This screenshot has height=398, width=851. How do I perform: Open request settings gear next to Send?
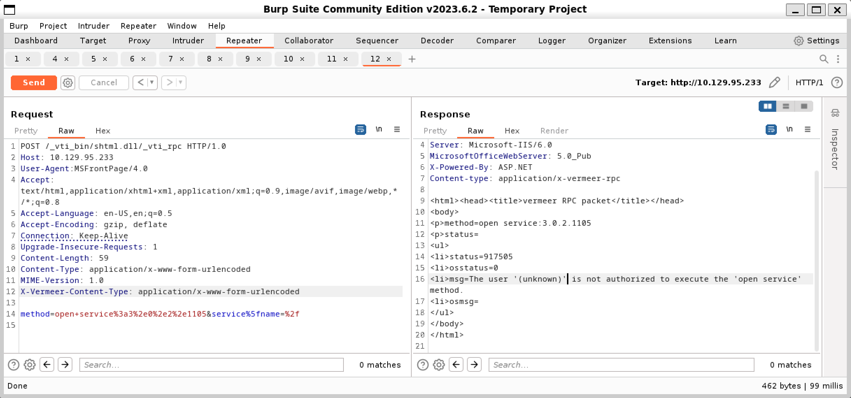point(68,83)
